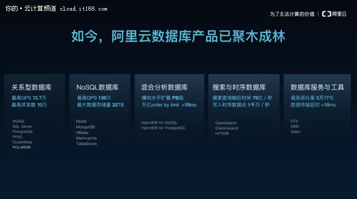This screenshot has height=199, width=357.
Task: Click the slogan 为了无法计算的价值
Action: (x=292, y=14)
